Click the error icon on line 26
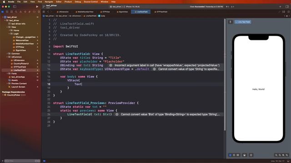This screenshot has width=291, height=163. click(x=117, y=115)
